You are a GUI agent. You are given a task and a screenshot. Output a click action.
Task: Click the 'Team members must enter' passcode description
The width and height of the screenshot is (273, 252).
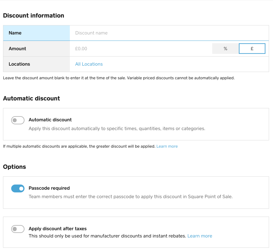[x=131, y=197]
